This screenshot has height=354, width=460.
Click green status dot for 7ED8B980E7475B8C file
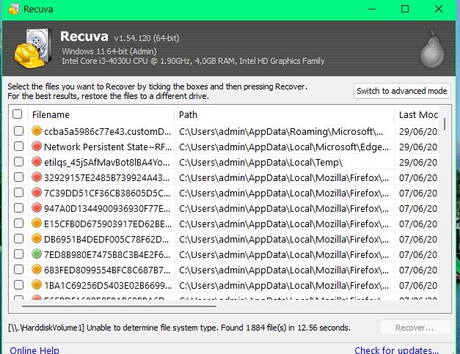pyautogui.click(x=37, y=254)
